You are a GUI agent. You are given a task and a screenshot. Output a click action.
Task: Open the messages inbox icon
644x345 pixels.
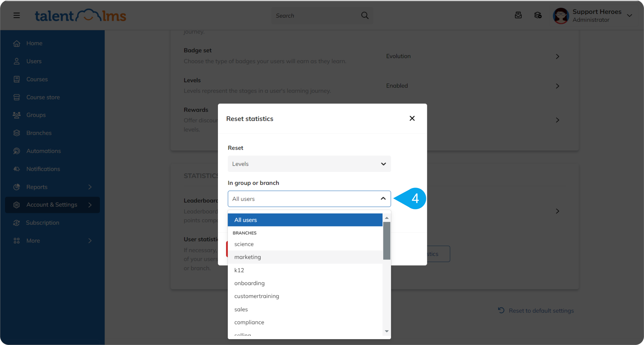pyautogui.click(x=518, y=15)
